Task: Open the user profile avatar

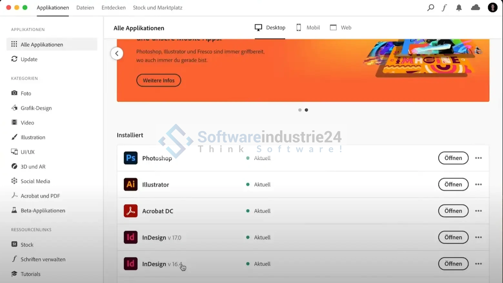Action: pyautogui.click(x=492, y=8)
